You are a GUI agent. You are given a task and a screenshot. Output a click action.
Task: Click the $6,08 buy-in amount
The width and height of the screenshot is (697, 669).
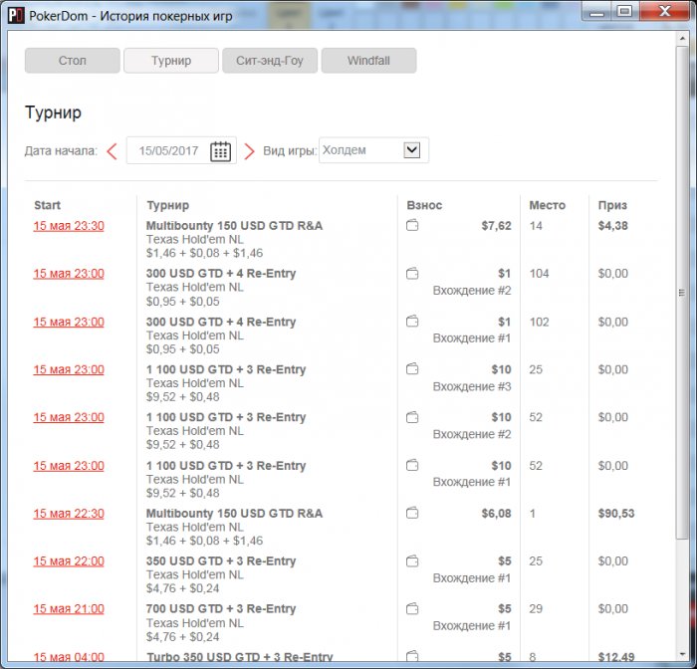click(x=496, y=514)
